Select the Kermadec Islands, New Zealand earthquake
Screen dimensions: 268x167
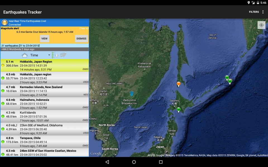point(45,91)
